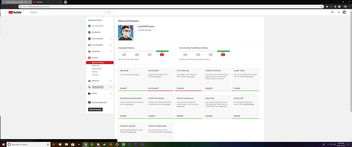
Task: Open the Grammarly extension icon
Action: 335,6
